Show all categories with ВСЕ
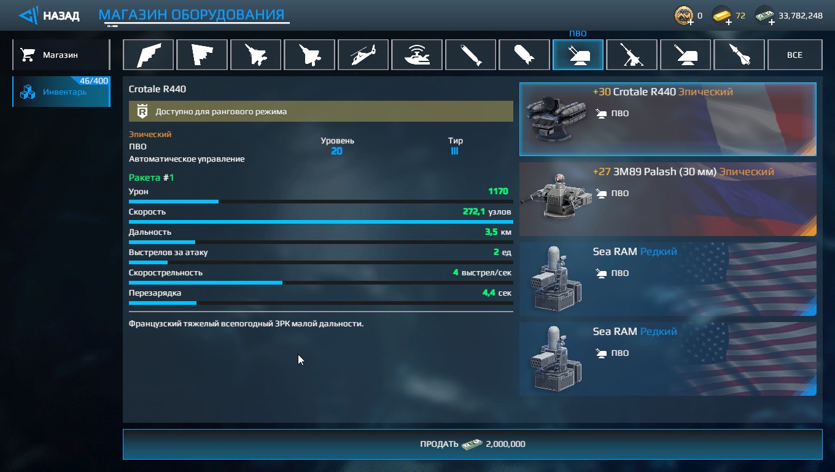Viewport: 835px width, 472px height. (794, 55)
